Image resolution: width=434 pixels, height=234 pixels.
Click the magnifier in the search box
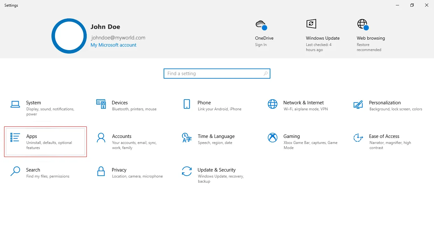266,74
